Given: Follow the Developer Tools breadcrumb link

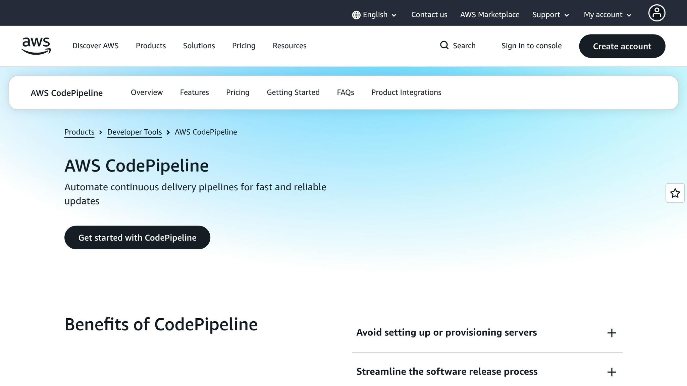Looking at the screenshot, I should pos(134,132).
